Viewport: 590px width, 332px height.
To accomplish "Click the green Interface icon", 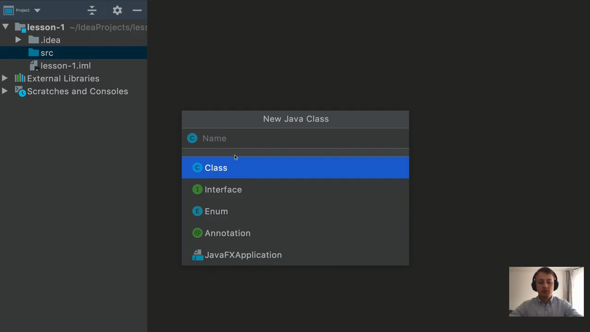I will point(197,190).
